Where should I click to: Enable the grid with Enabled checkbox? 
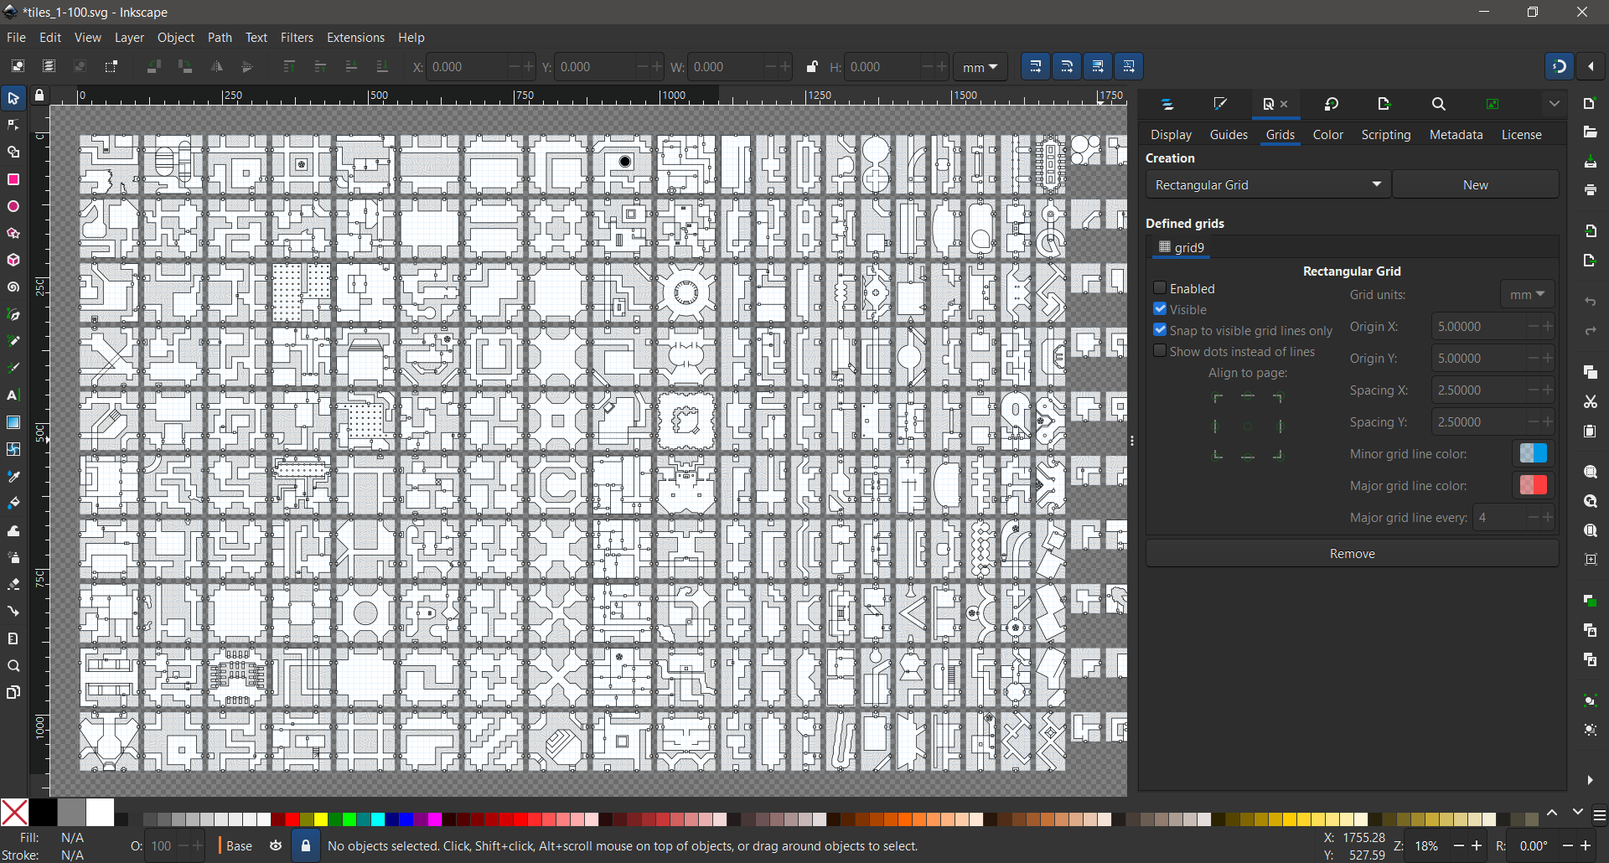[x=1160, y=288]
